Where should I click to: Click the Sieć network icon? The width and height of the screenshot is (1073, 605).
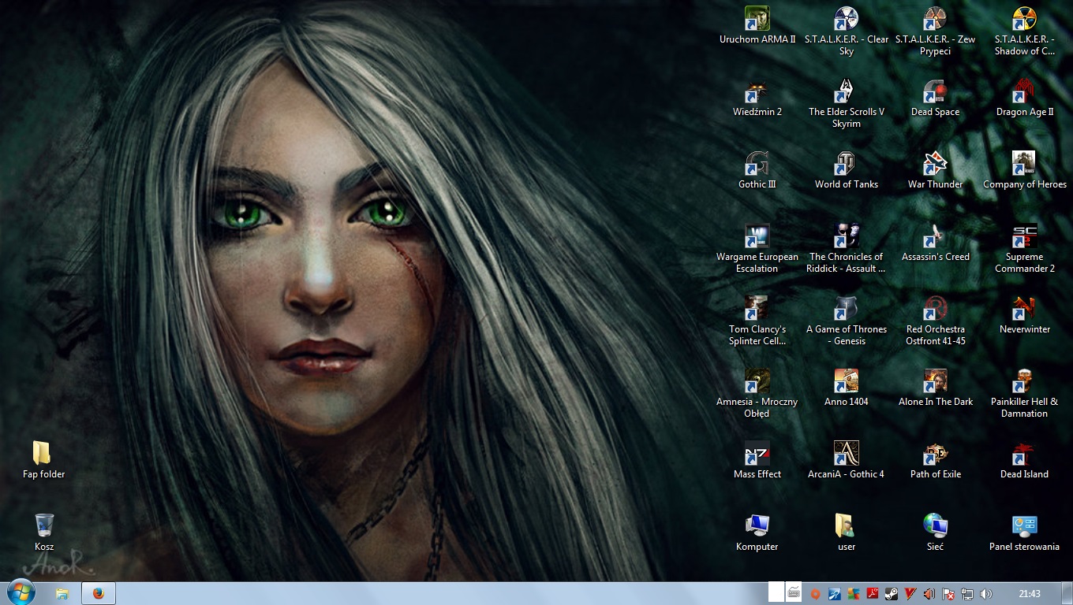click(935, 533)
